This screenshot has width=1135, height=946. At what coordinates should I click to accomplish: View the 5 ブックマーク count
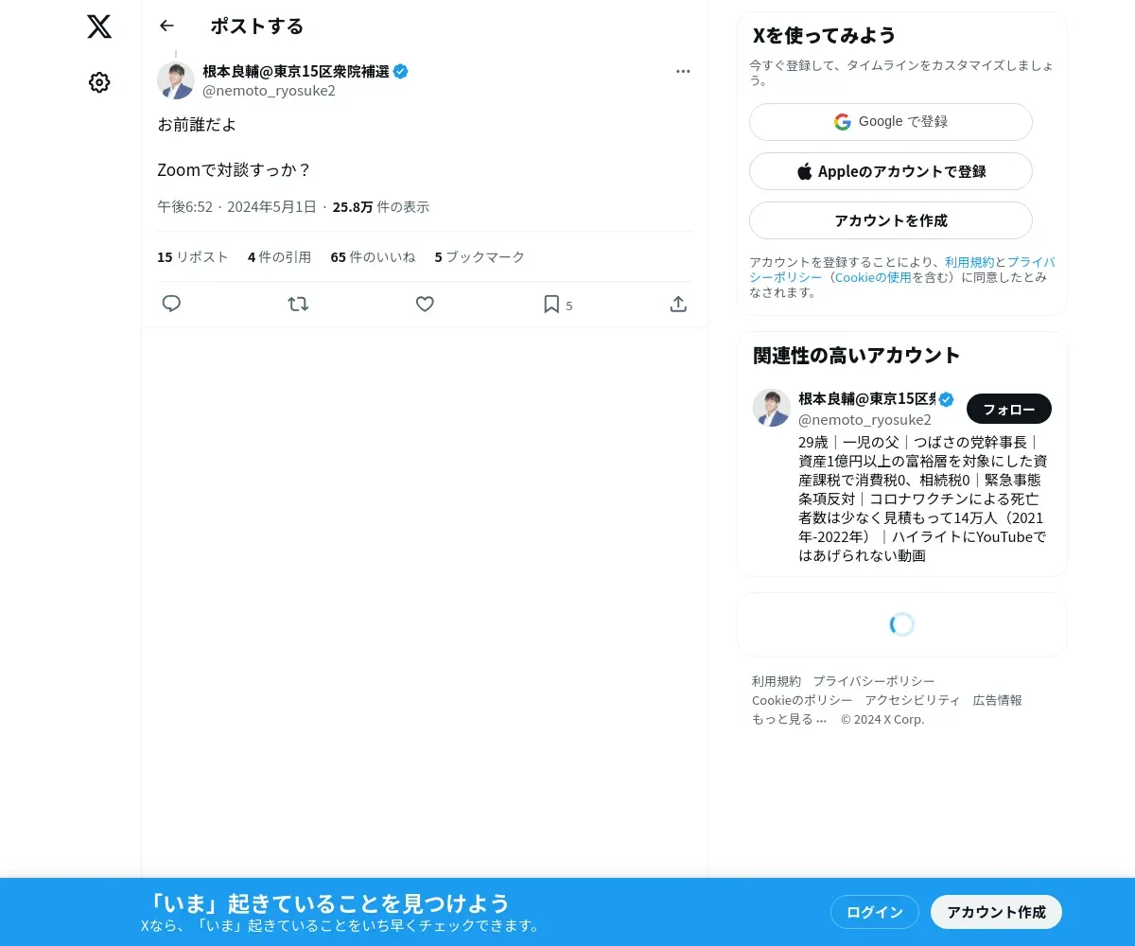click(480, 257)
